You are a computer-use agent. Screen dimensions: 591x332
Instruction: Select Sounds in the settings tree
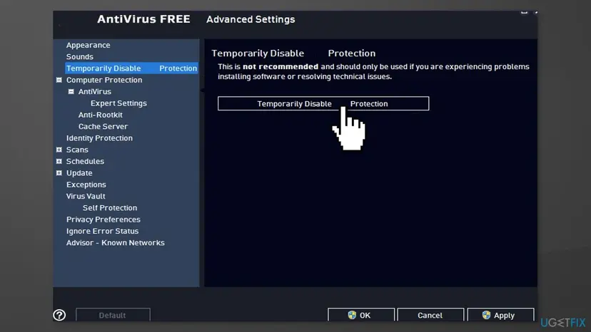[79, 57]
